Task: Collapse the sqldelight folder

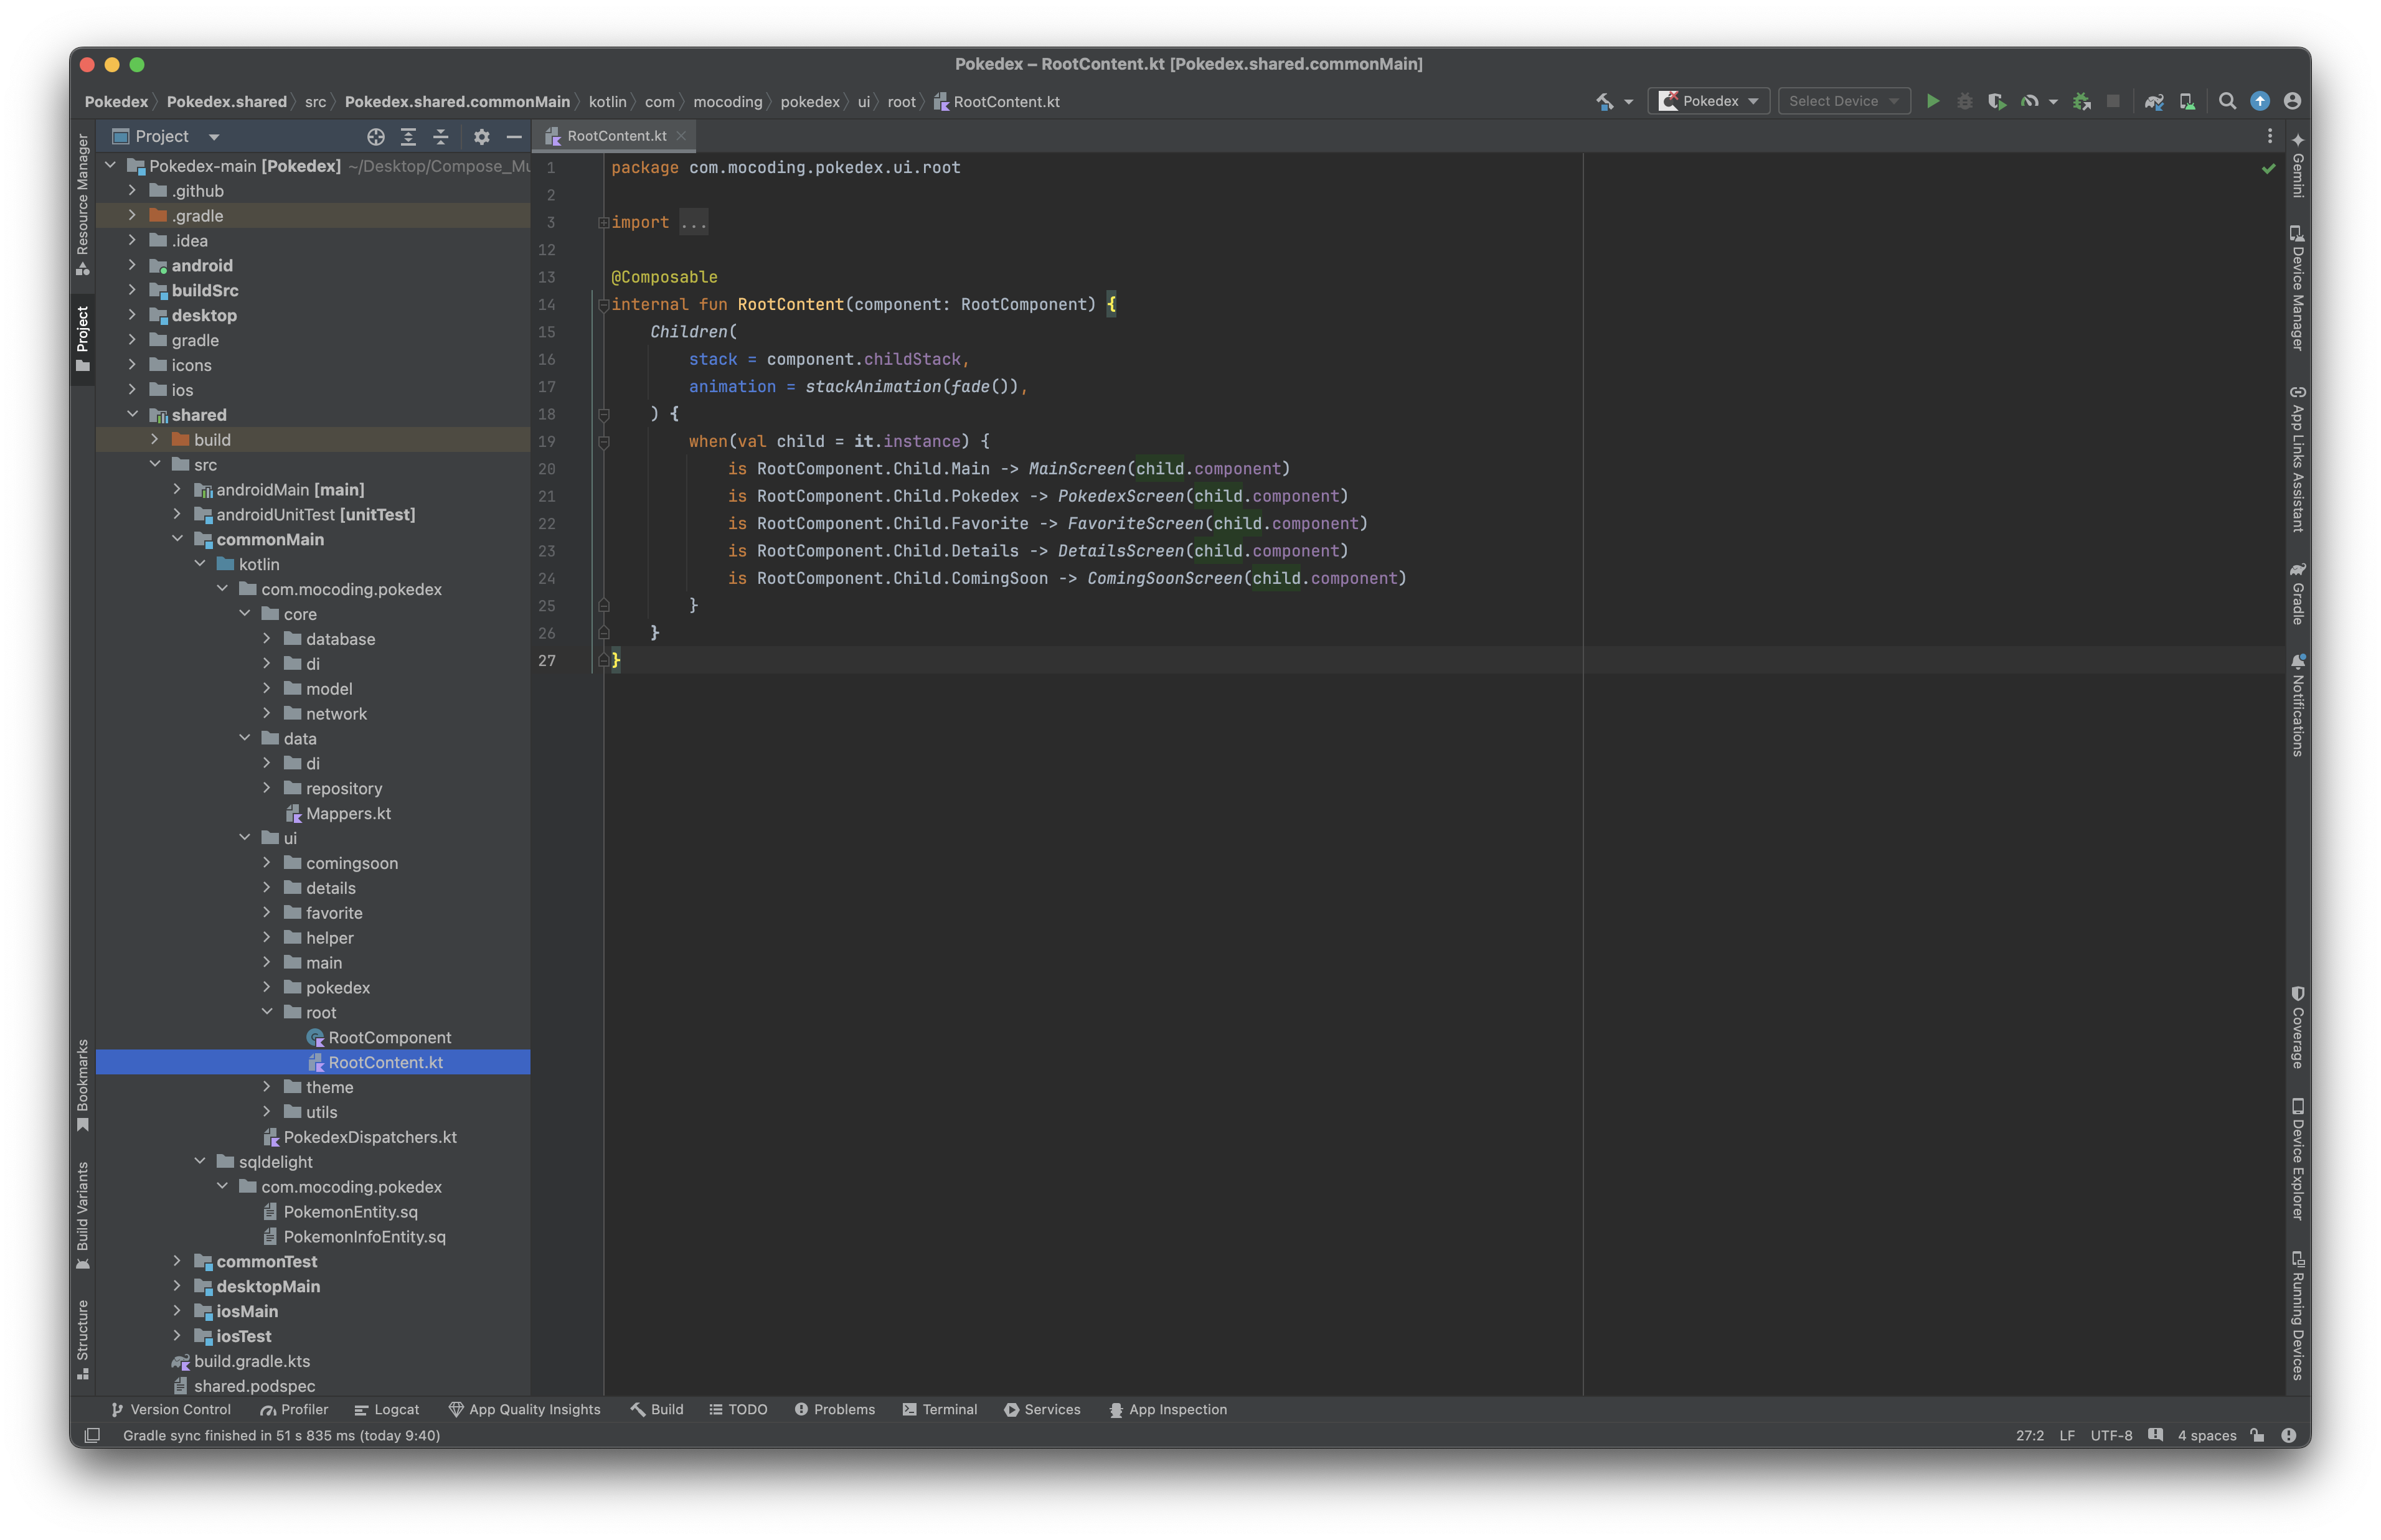Action: click(x=200, y=1162)
